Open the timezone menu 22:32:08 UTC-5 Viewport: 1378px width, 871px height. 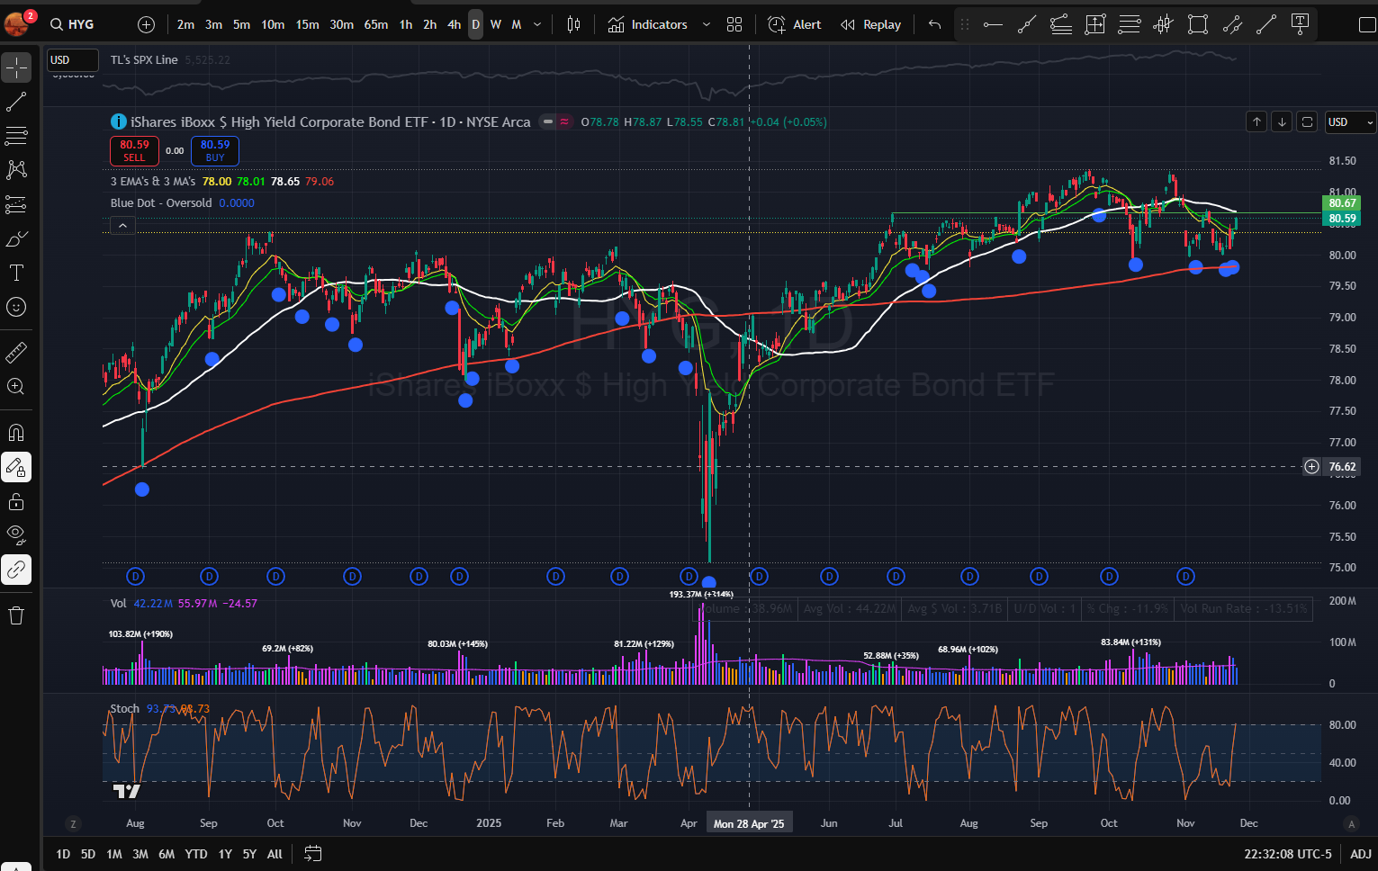(x=1287, y=854)
